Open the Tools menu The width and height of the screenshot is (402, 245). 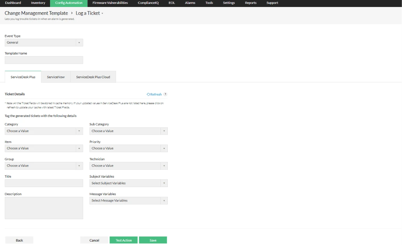[209, 3]
